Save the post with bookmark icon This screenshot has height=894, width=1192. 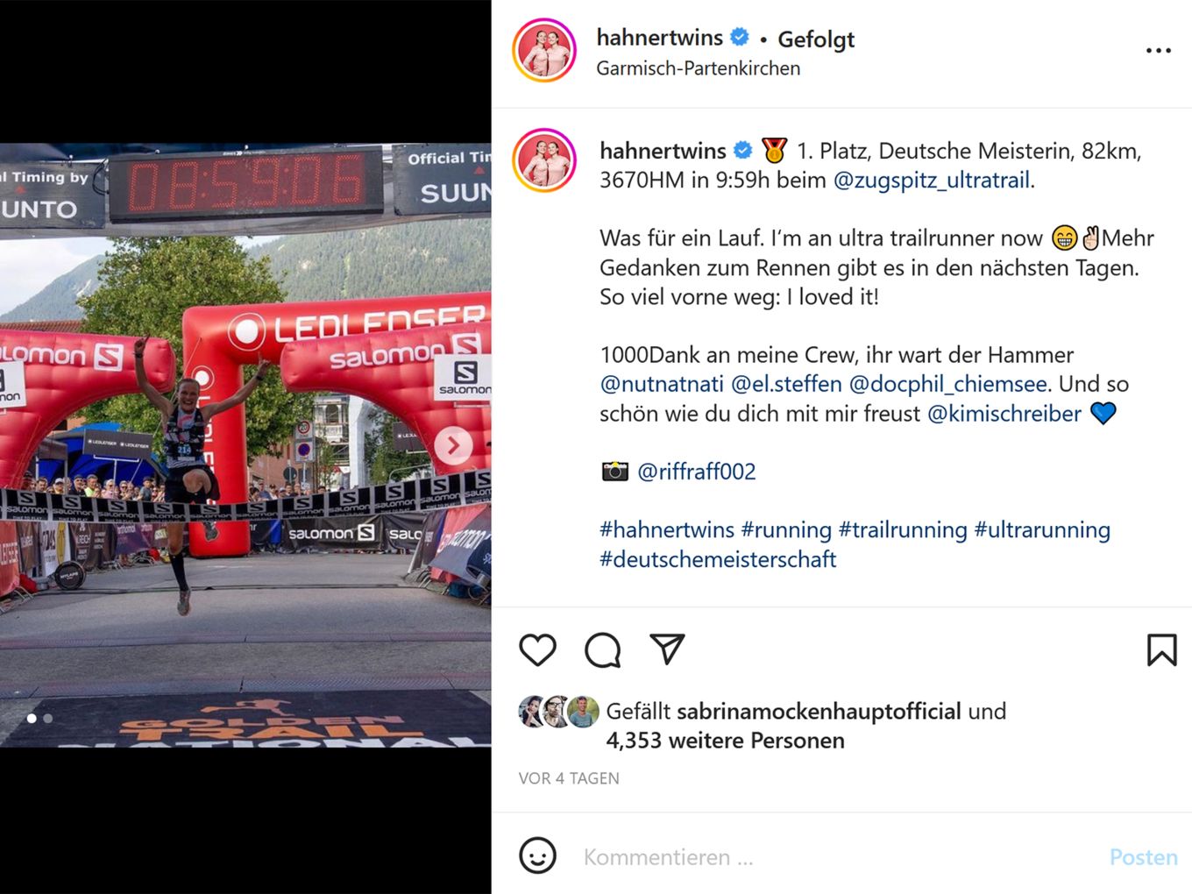point(1161,650)
